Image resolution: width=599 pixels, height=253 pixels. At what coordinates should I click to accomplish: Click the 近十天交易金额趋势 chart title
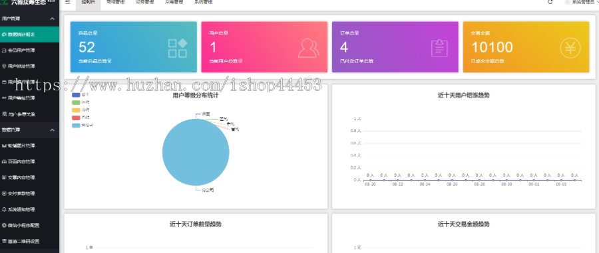coord(463,224)
